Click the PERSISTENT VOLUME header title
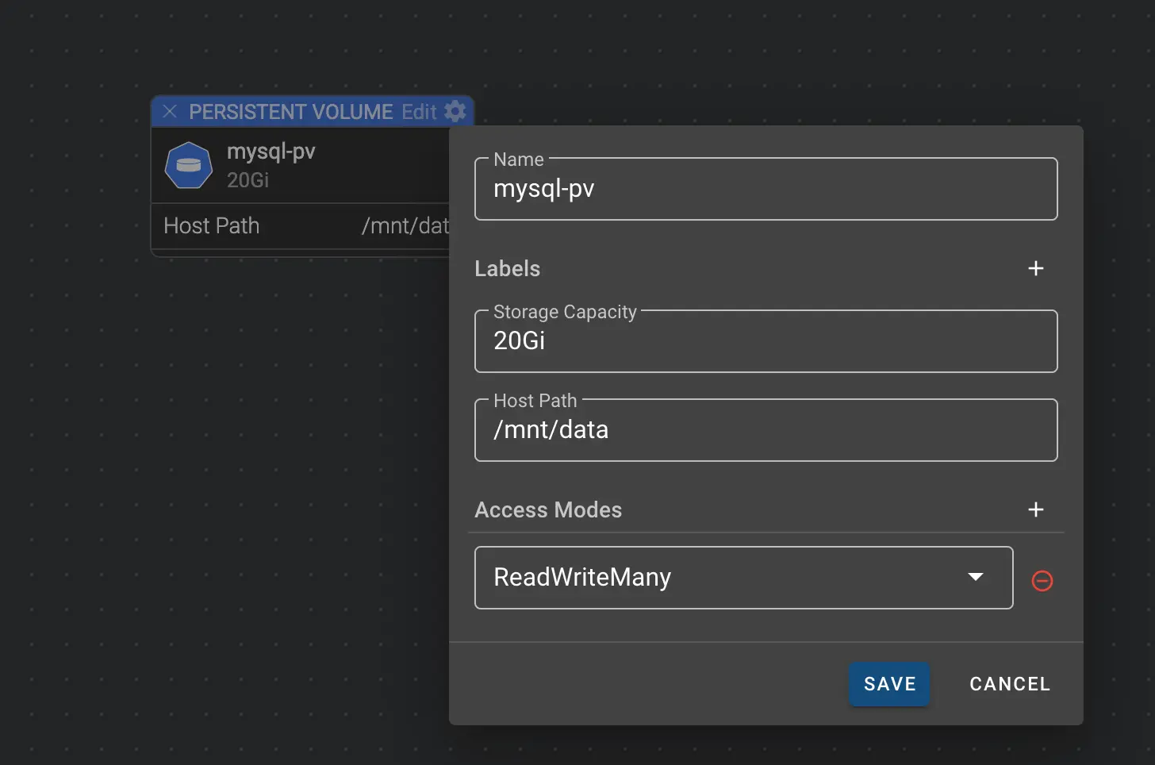The width and height of the screenshot is (1155, 765). (x=291, y=112)
